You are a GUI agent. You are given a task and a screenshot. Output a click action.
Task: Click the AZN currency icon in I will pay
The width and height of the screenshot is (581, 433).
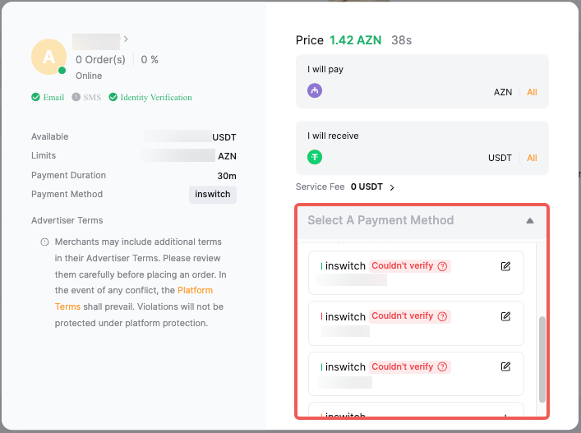coord(315,91)
